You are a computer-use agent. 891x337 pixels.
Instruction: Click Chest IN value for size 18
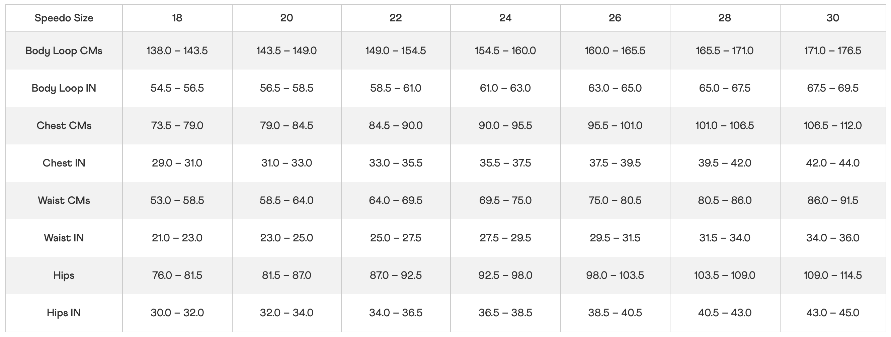(x=177, y=163)
